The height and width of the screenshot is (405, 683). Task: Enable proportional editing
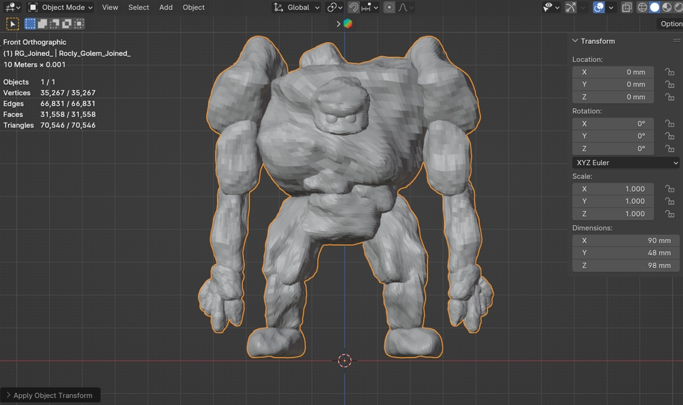390,8
